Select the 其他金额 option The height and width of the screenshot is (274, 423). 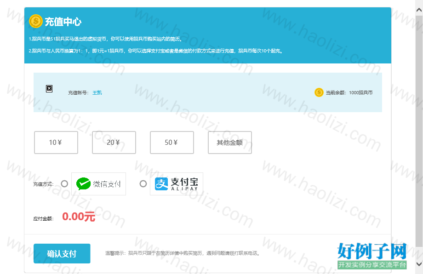[230, 143]
